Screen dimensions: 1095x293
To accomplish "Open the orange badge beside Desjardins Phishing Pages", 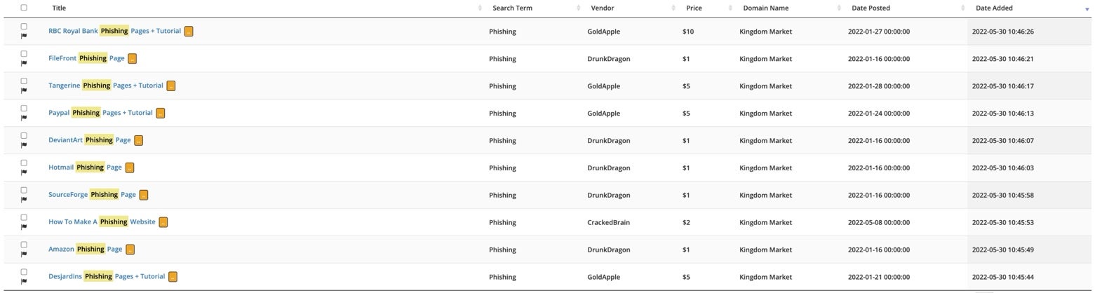I will pos(173,277).
